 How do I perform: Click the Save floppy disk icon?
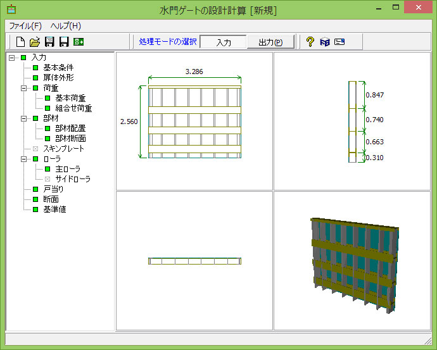(64, 42)
